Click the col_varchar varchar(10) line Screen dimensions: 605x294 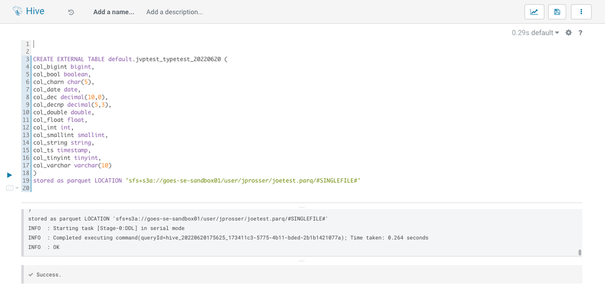pos(72,165)
